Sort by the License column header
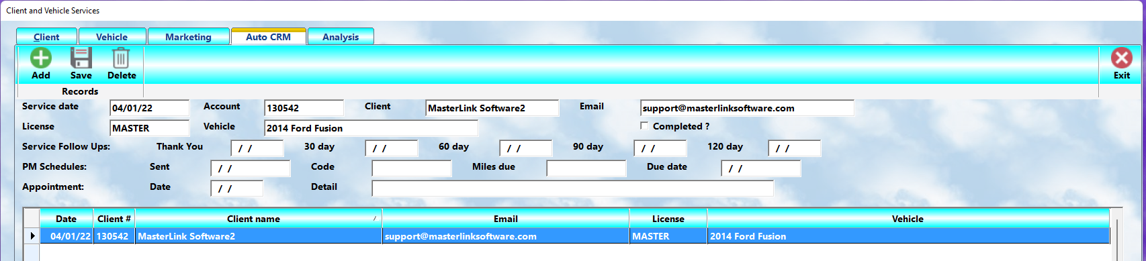 pos(668,219)
